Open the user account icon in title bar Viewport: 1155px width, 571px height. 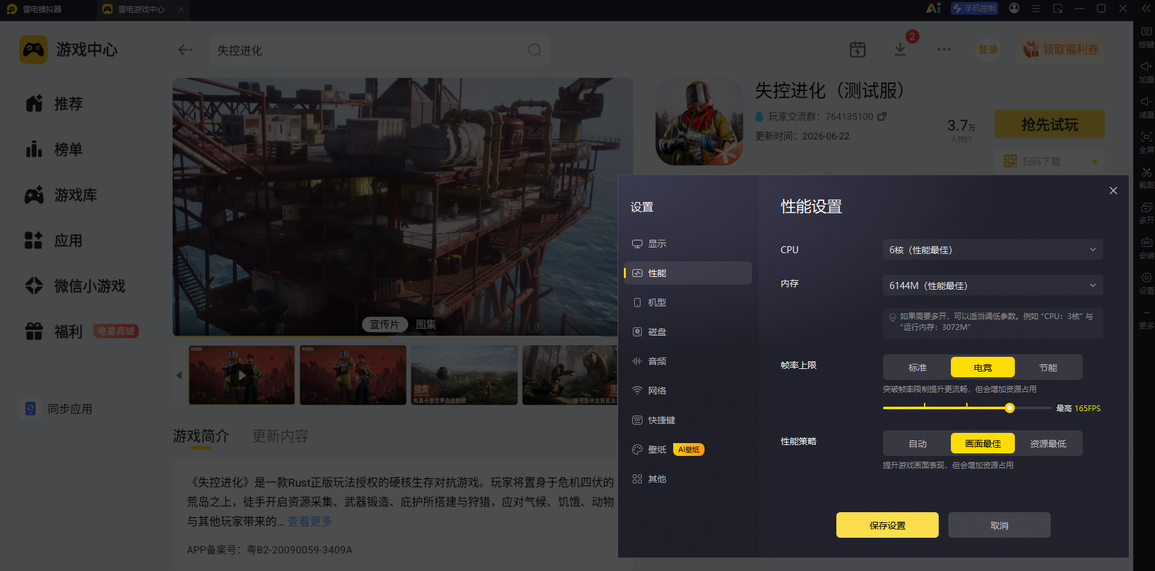tap(1014, 8)
